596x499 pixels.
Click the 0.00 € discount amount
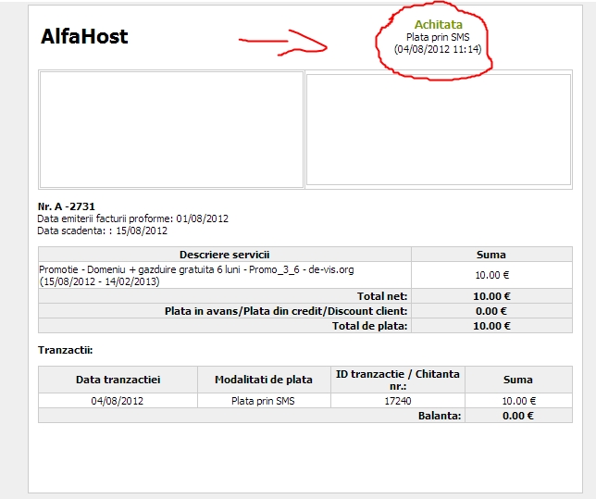[491, 311]
